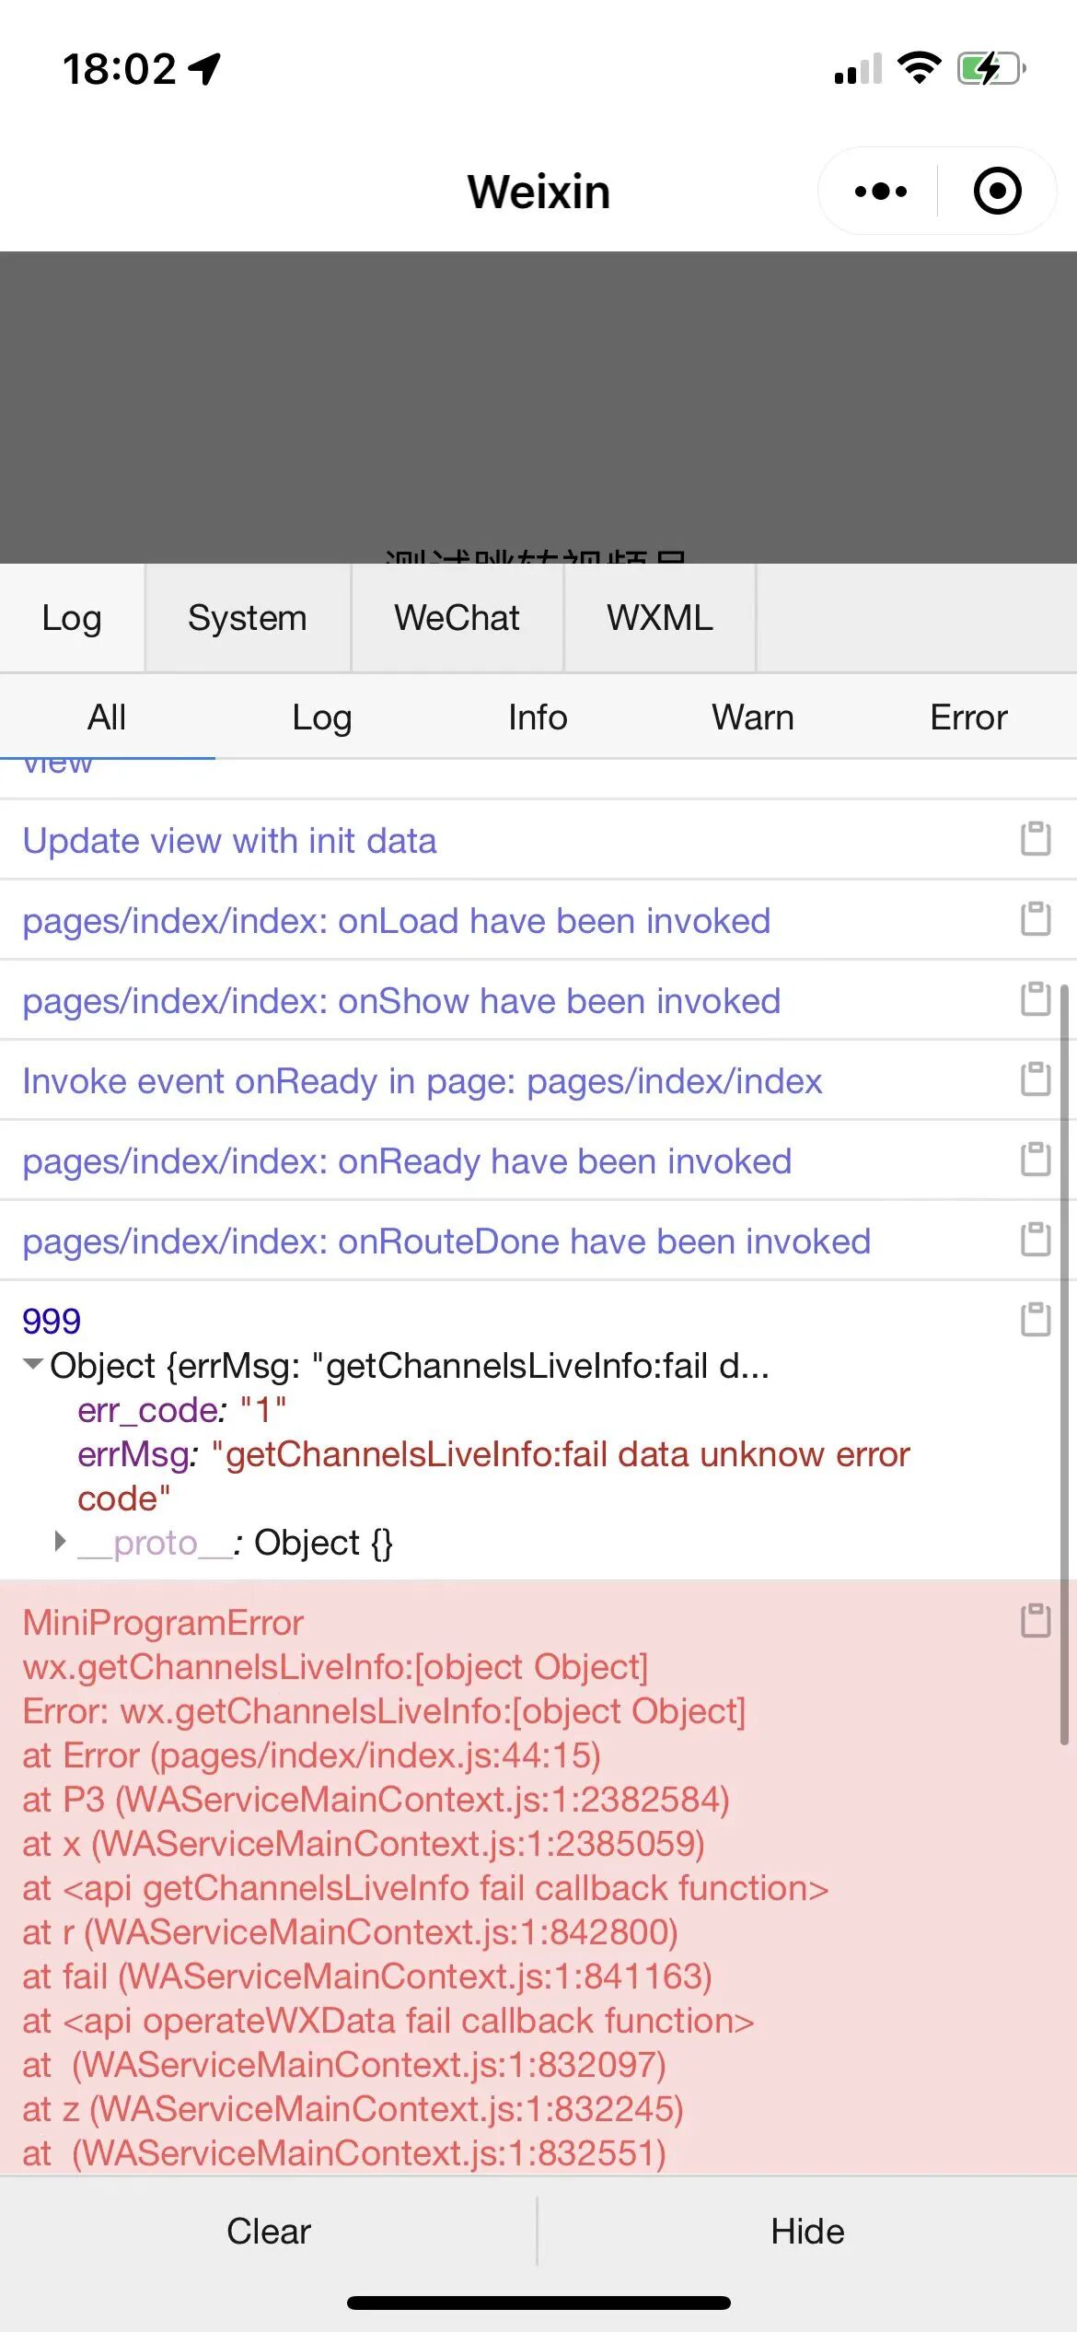
Task: Copy the onLoad invoked log entry
Action: pos(1036,919)
